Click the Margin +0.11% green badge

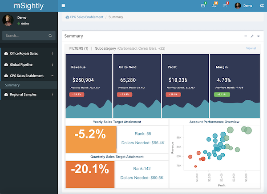coord(222,94)
